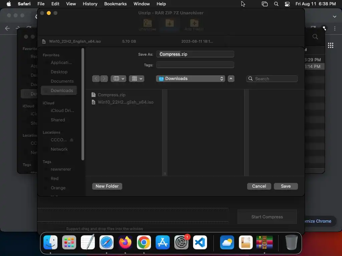This screenshot has width=342, height=256.
Task: Click the Save button
Action: pos(286,186)
